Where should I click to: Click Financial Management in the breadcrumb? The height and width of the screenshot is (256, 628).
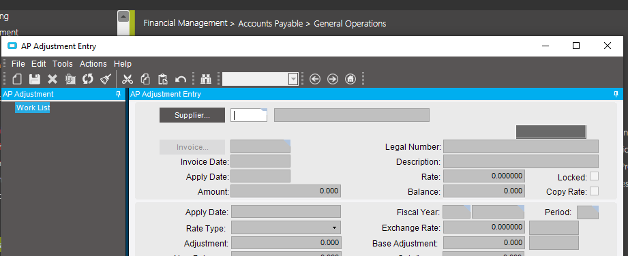185,23
